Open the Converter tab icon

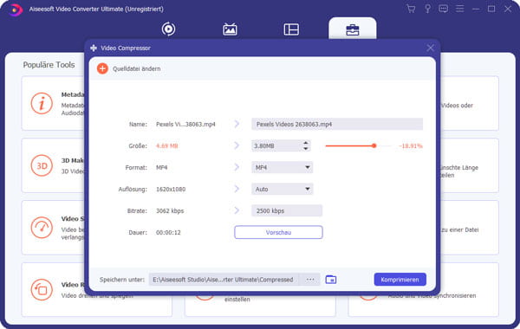tap(168, 29)
